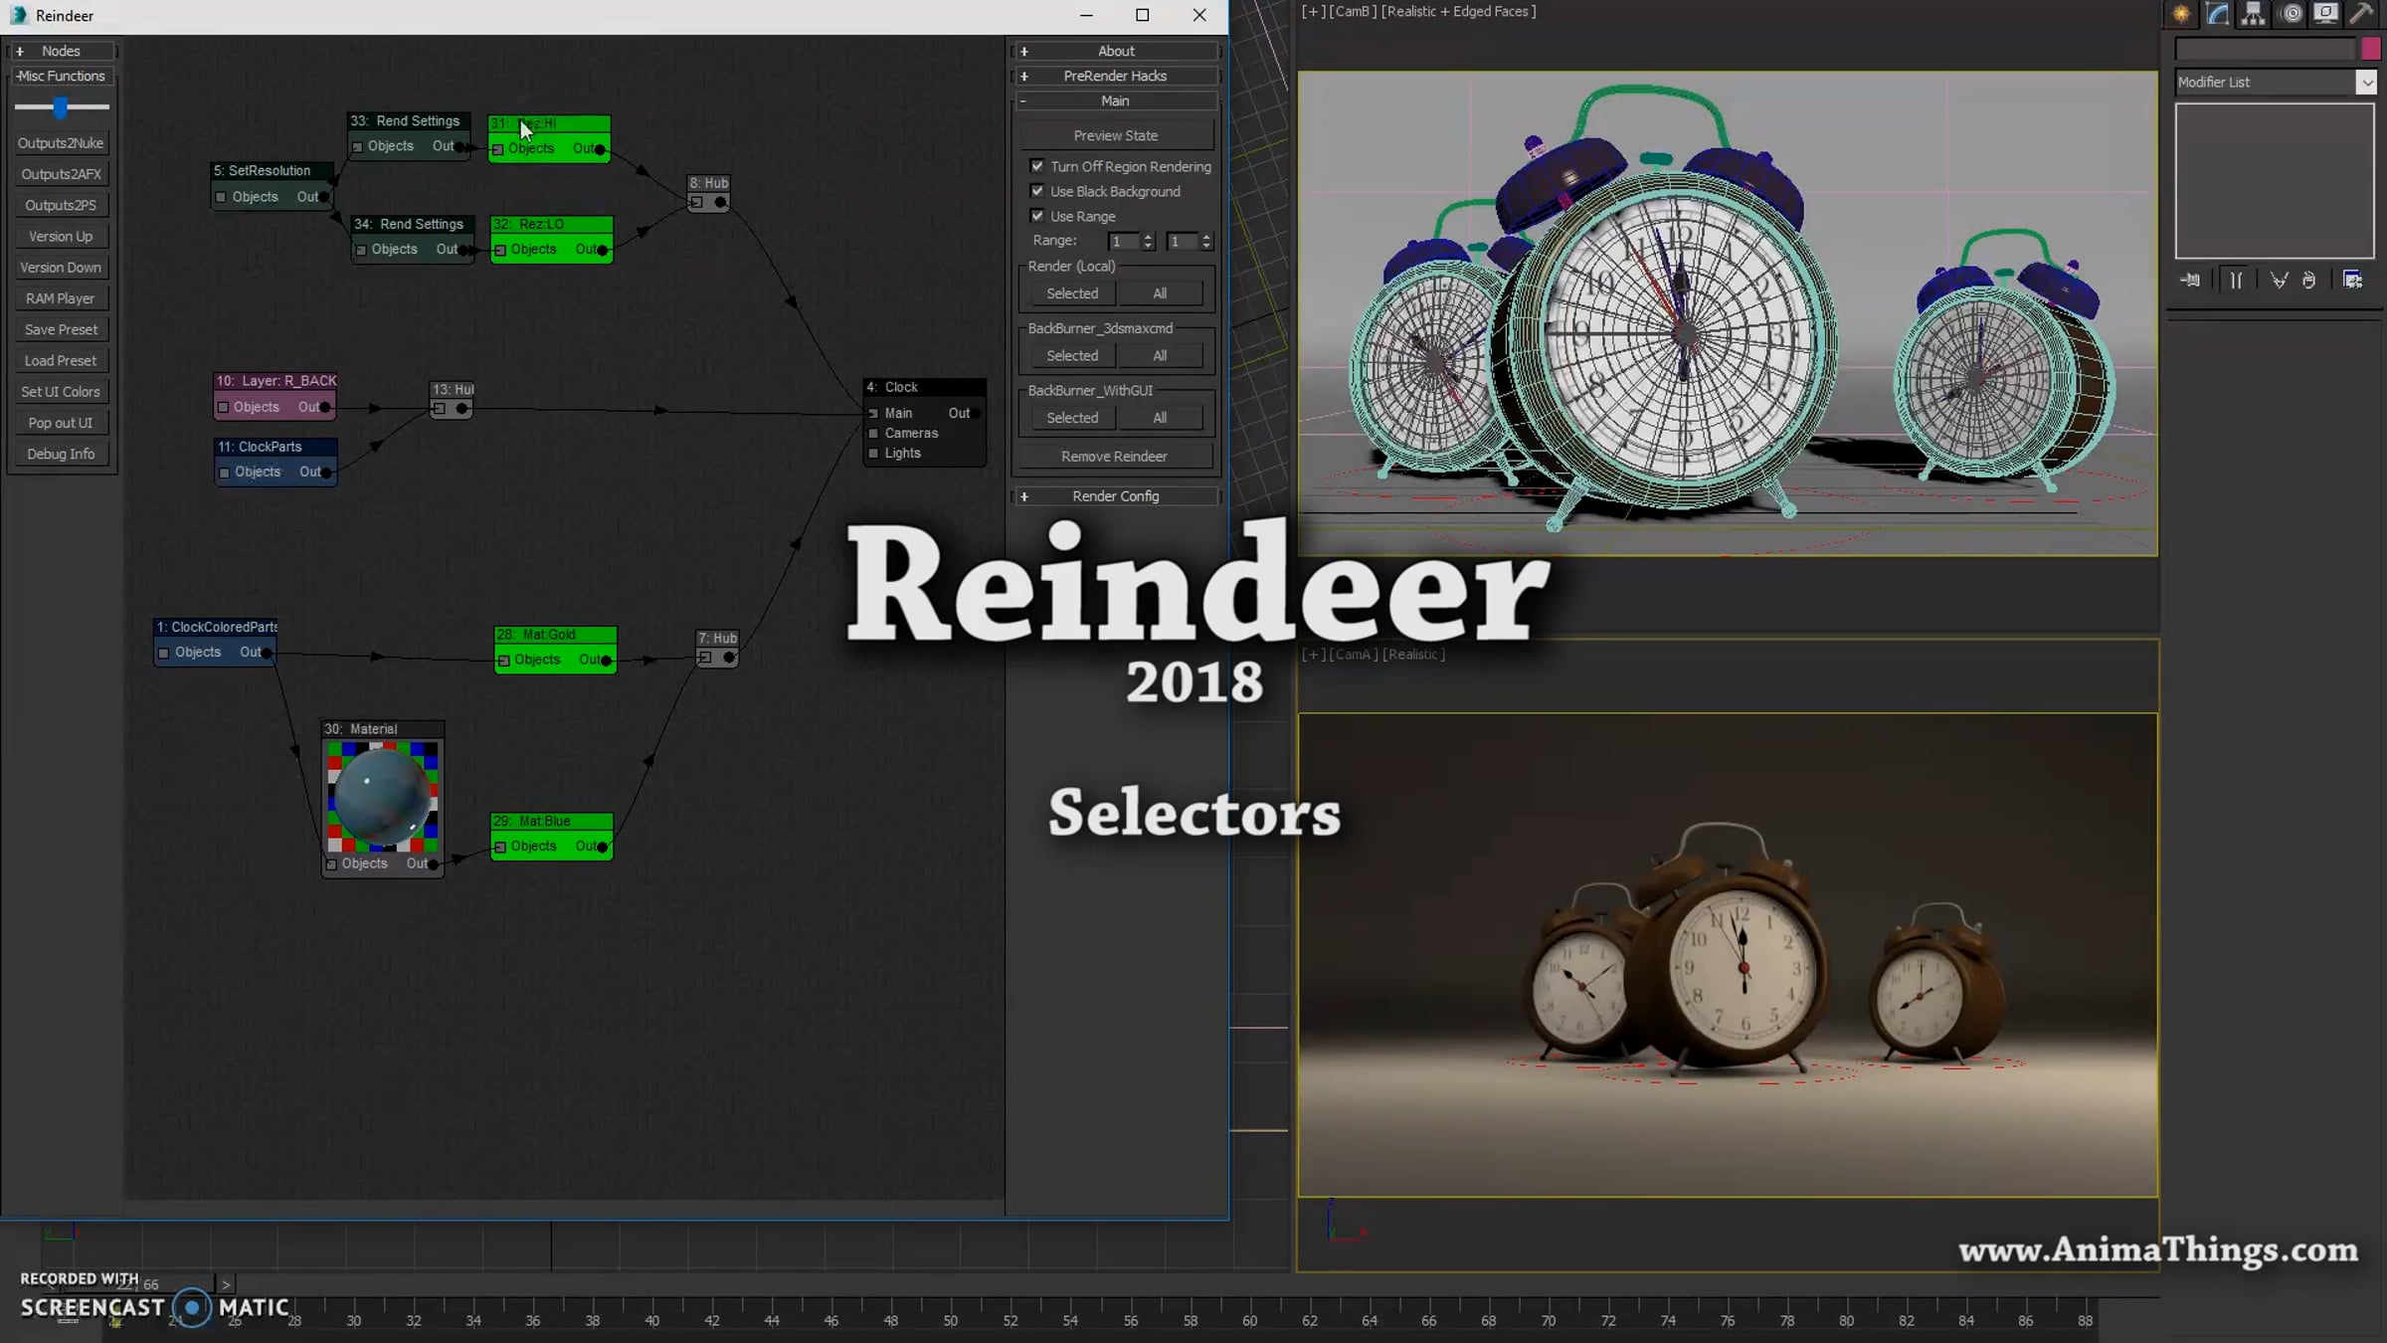Click Out socket on SetResolution node

pos(326,197)
